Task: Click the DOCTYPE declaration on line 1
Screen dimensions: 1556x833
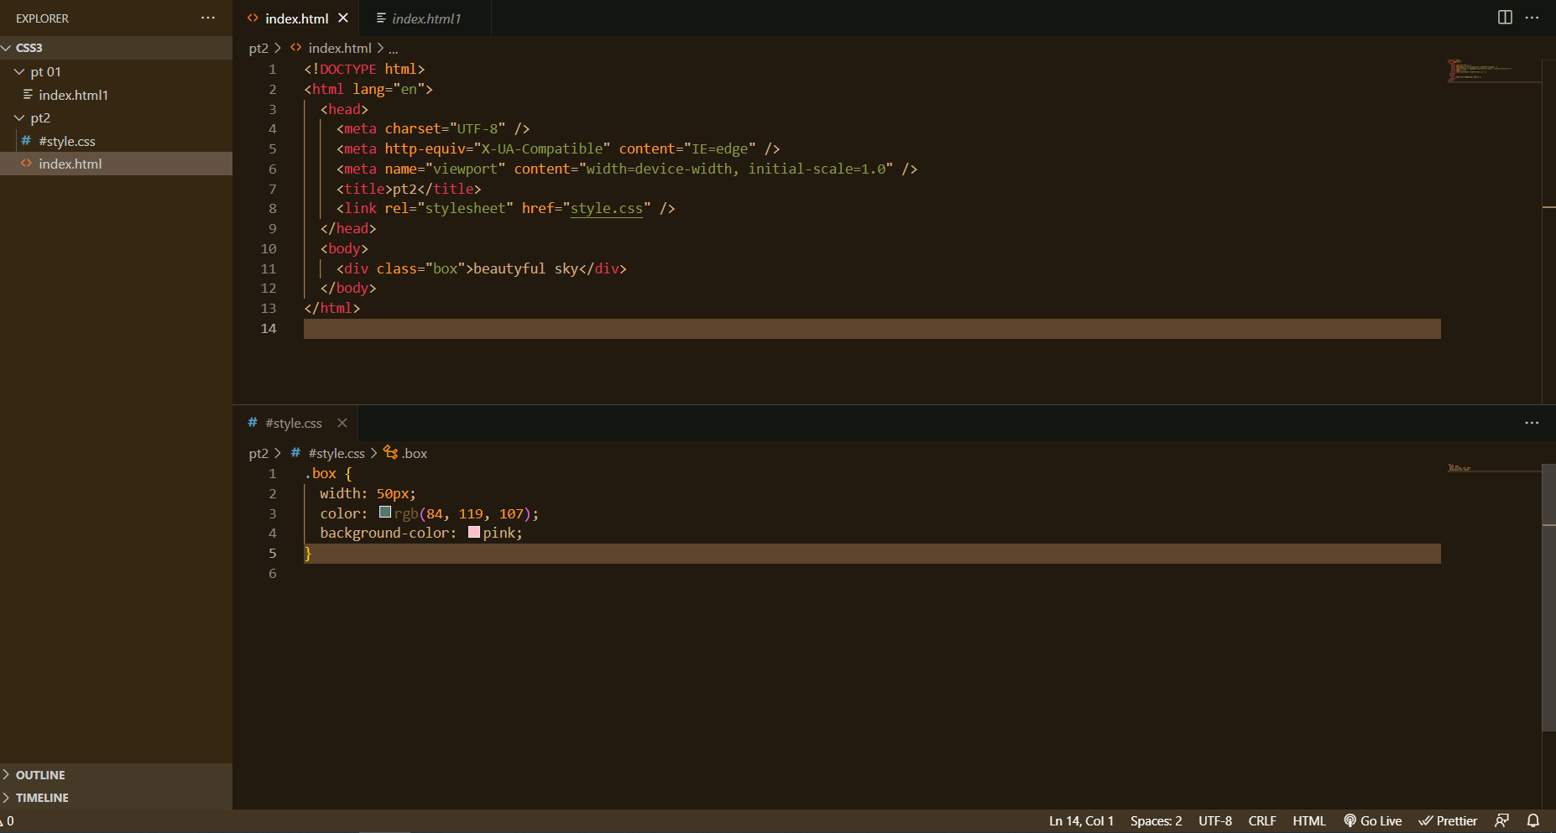Action: point(364,69)
